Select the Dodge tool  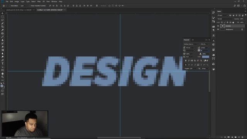[x=2, y=57]
